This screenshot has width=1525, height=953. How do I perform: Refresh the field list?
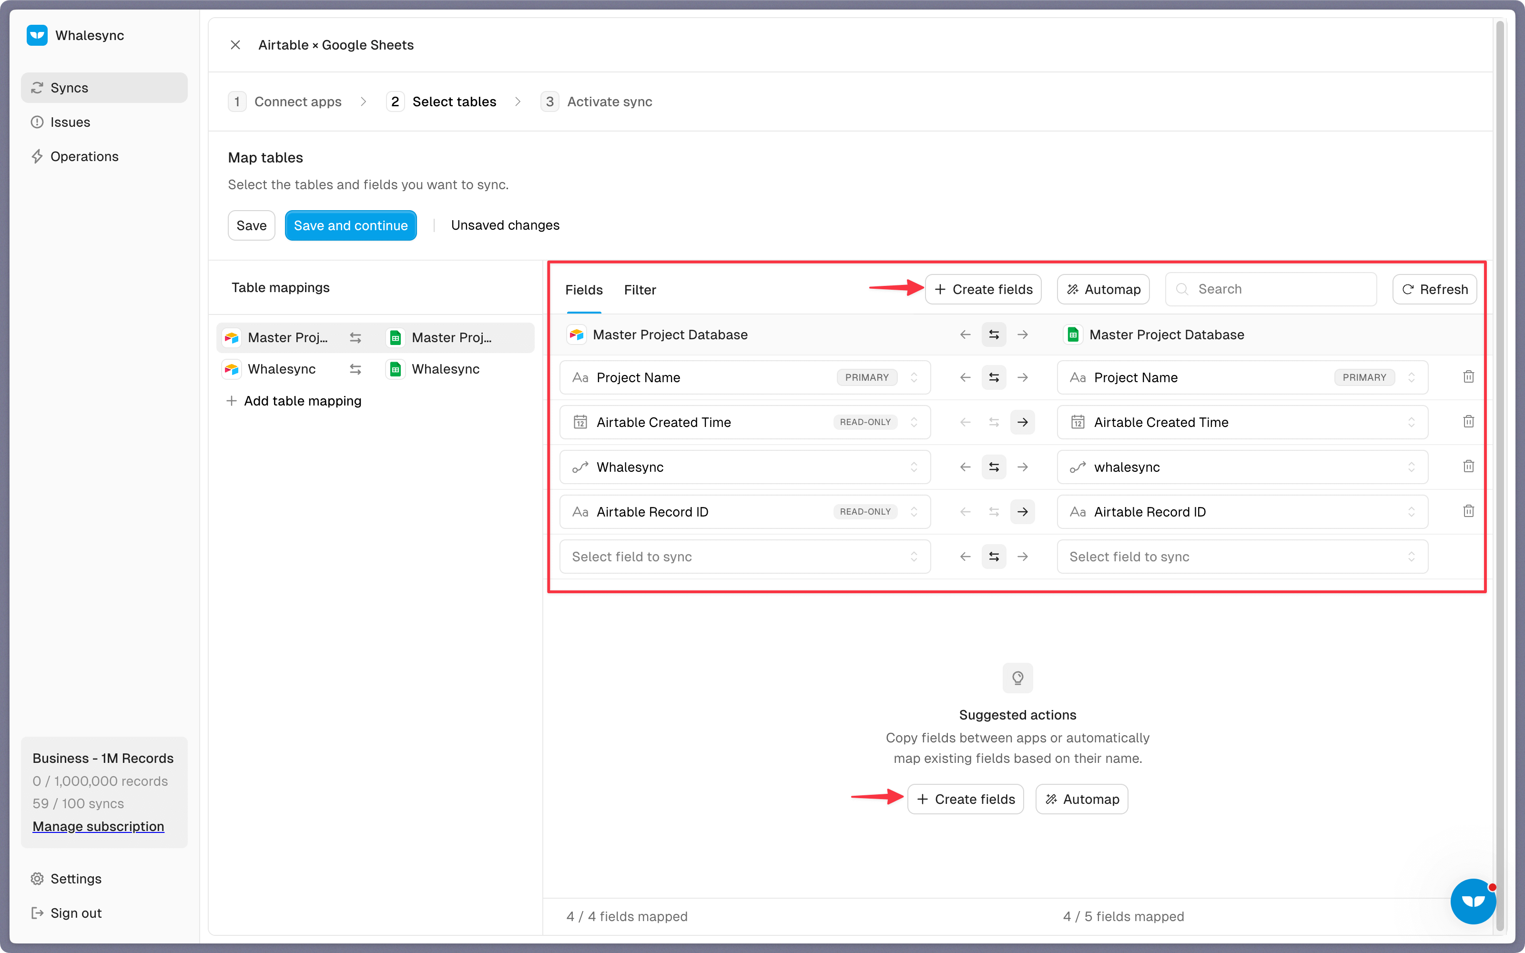pyautogui.click(x=1434, y=289)
